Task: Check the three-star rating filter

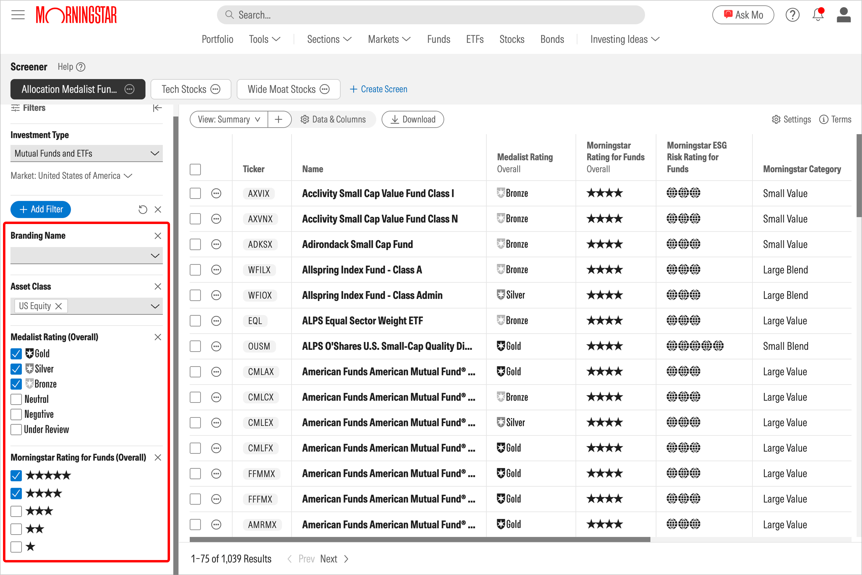Action: 16,511
